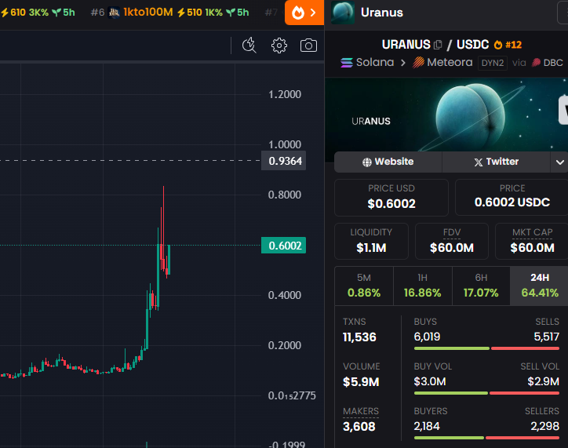The width and height of the screenshot is (568, 448).
Task: Click the BUYS count 6,019
Action: 427,337
